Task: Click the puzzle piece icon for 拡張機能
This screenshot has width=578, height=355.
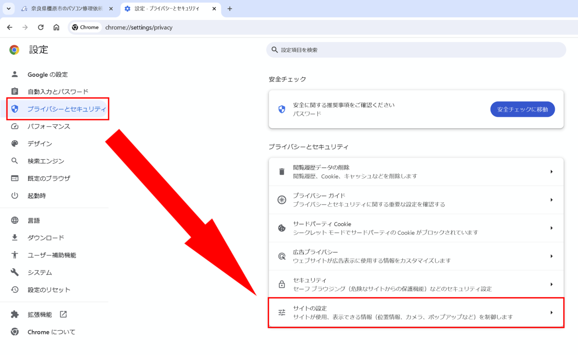Action: 14,314
